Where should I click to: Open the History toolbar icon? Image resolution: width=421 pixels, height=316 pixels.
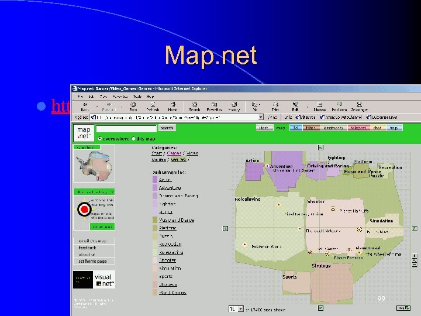tap(234, 107)
